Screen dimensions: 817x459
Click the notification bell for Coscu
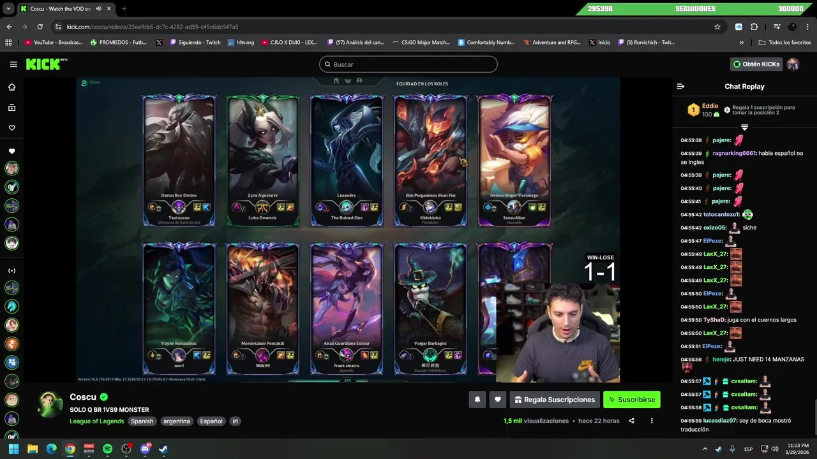click(477, 400)
